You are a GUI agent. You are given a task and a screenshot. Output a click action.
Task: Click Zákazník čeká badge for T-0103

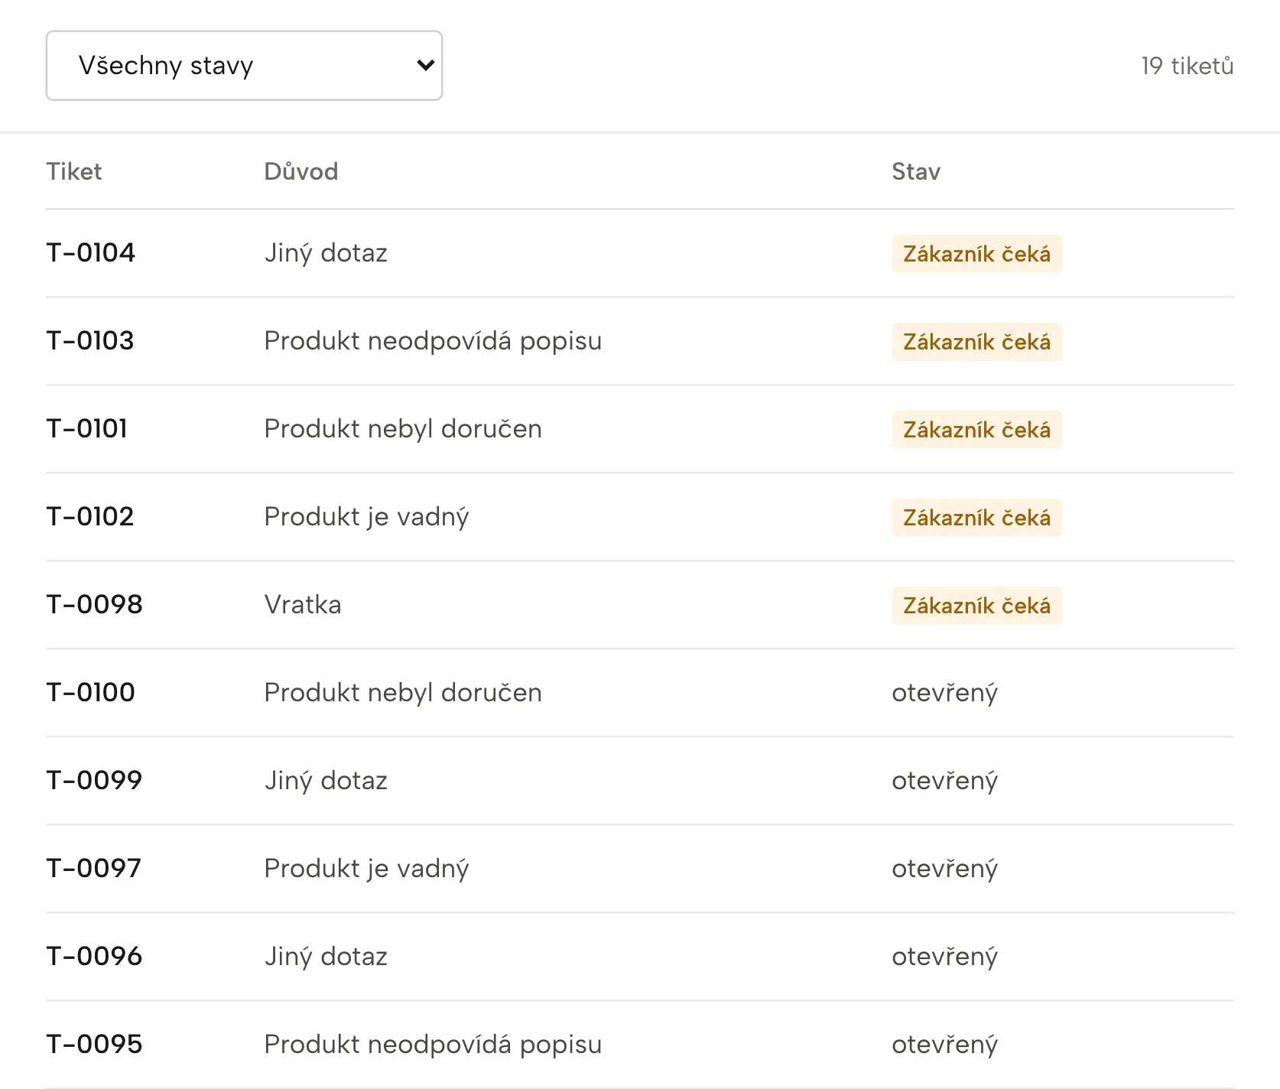coord(976,342)
